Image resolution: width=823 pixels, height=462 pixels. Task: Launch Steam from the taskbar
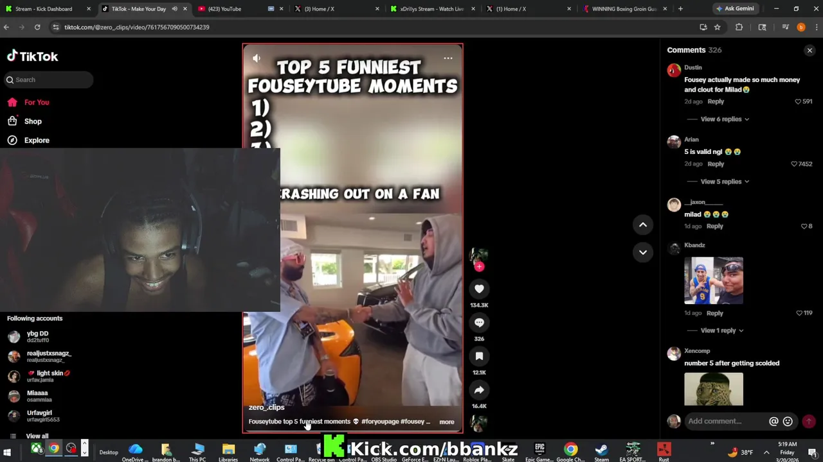point(601,452)
